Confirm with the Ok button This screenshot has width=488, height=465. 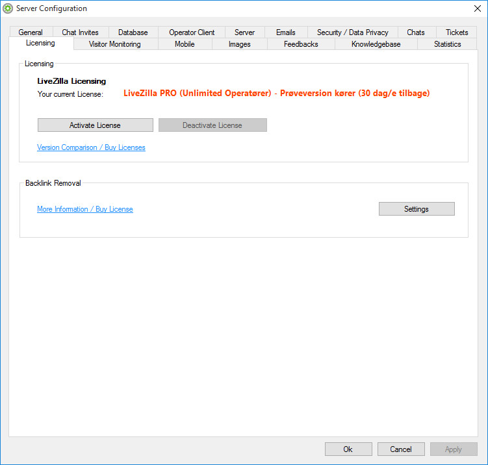[x=348, y=449]
